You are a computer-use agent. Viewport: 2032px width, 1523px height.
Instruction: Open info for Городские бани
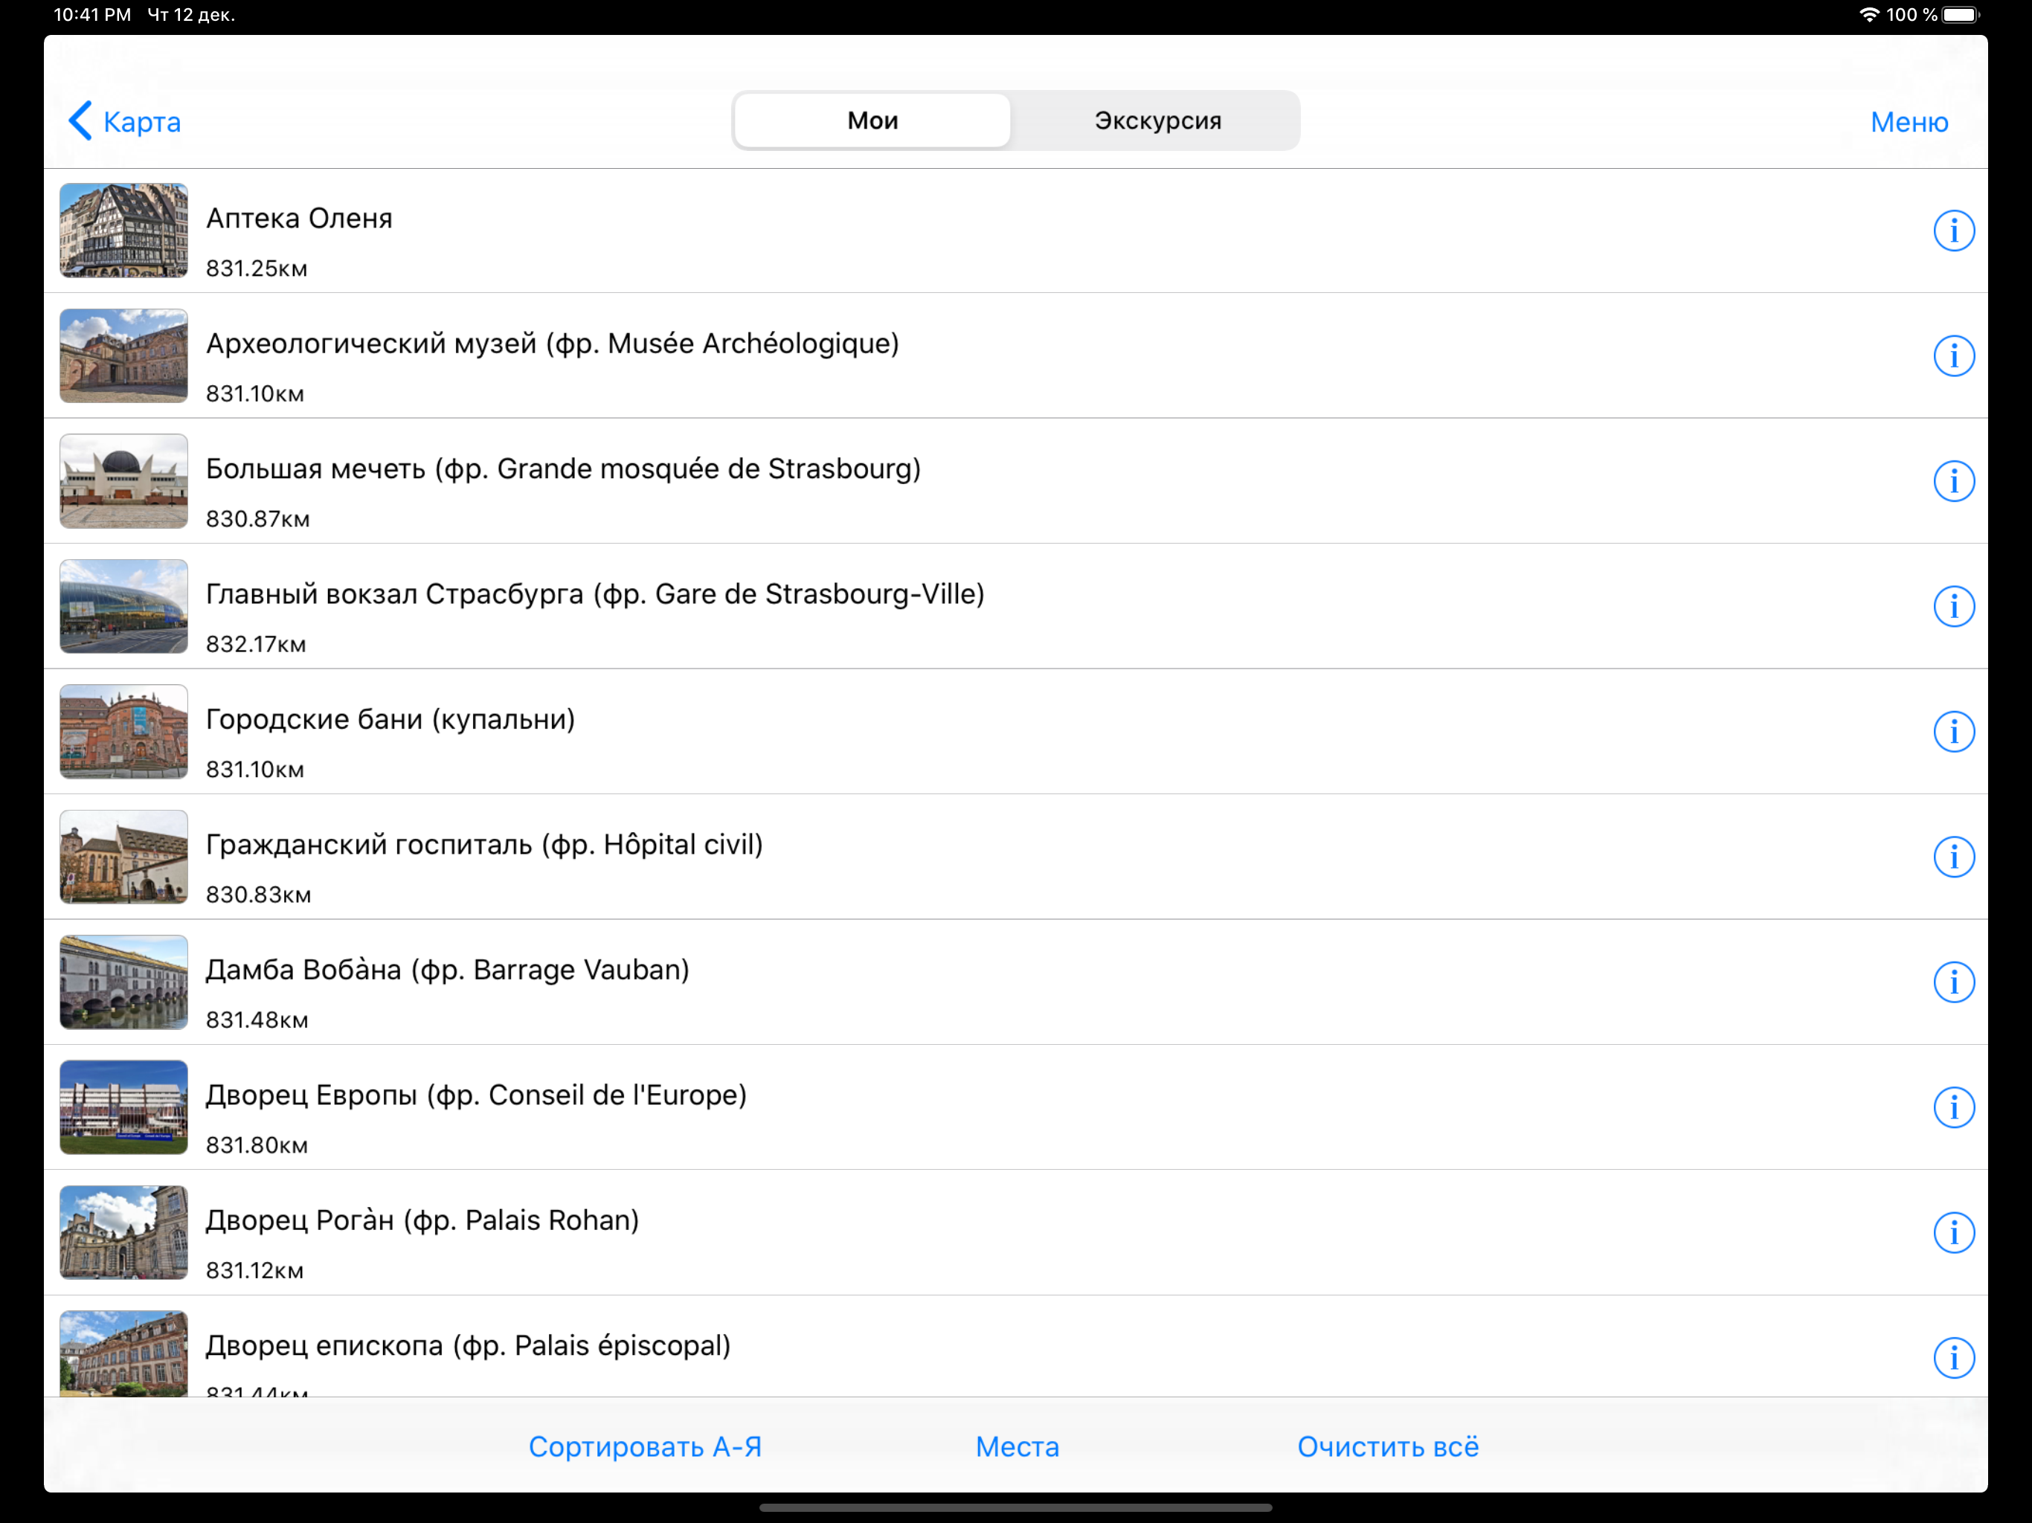coord(1953,731)
